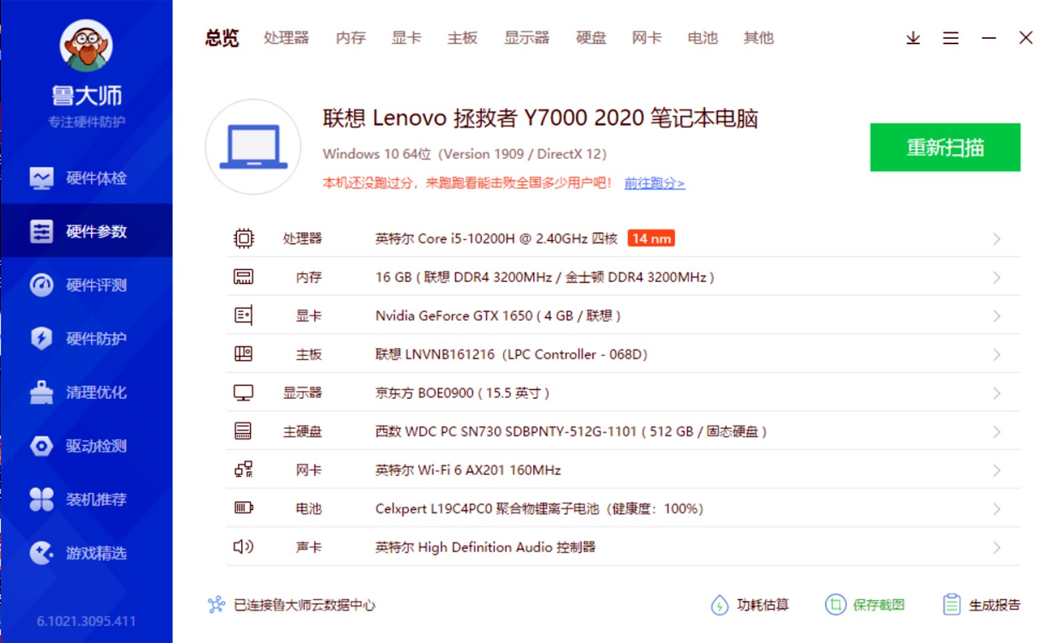This screenshot has width=1052, height=643.
Task: Click 西数 WDC PC SN730 disk text
Action: [571, 432]
